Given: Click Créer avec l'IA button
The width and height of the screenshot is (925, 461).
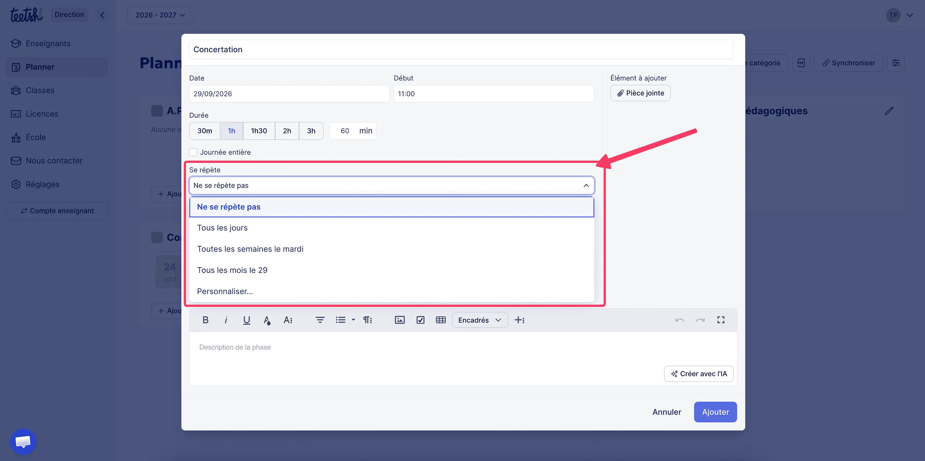Looking at the screenshot, I should click(698, 374).
